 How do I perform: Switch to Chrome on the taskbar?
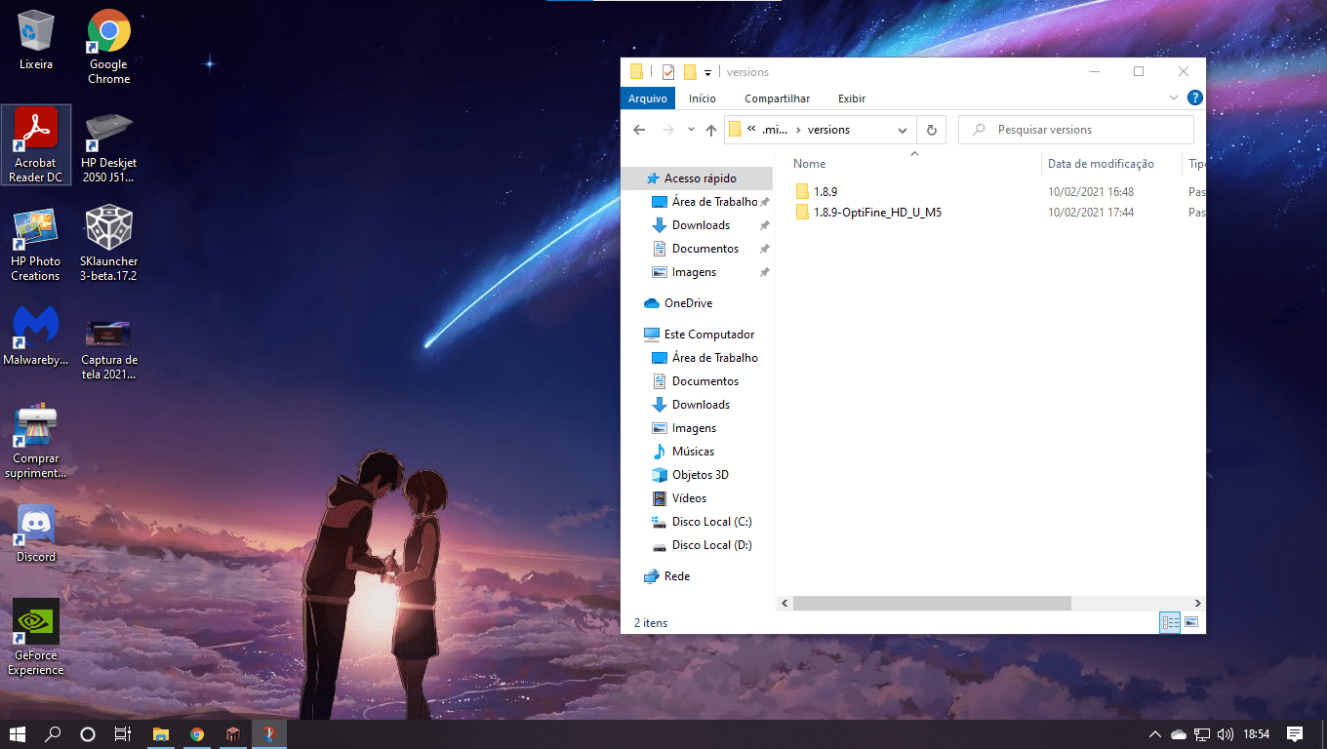pyautogui.click(x=197, y=734)
